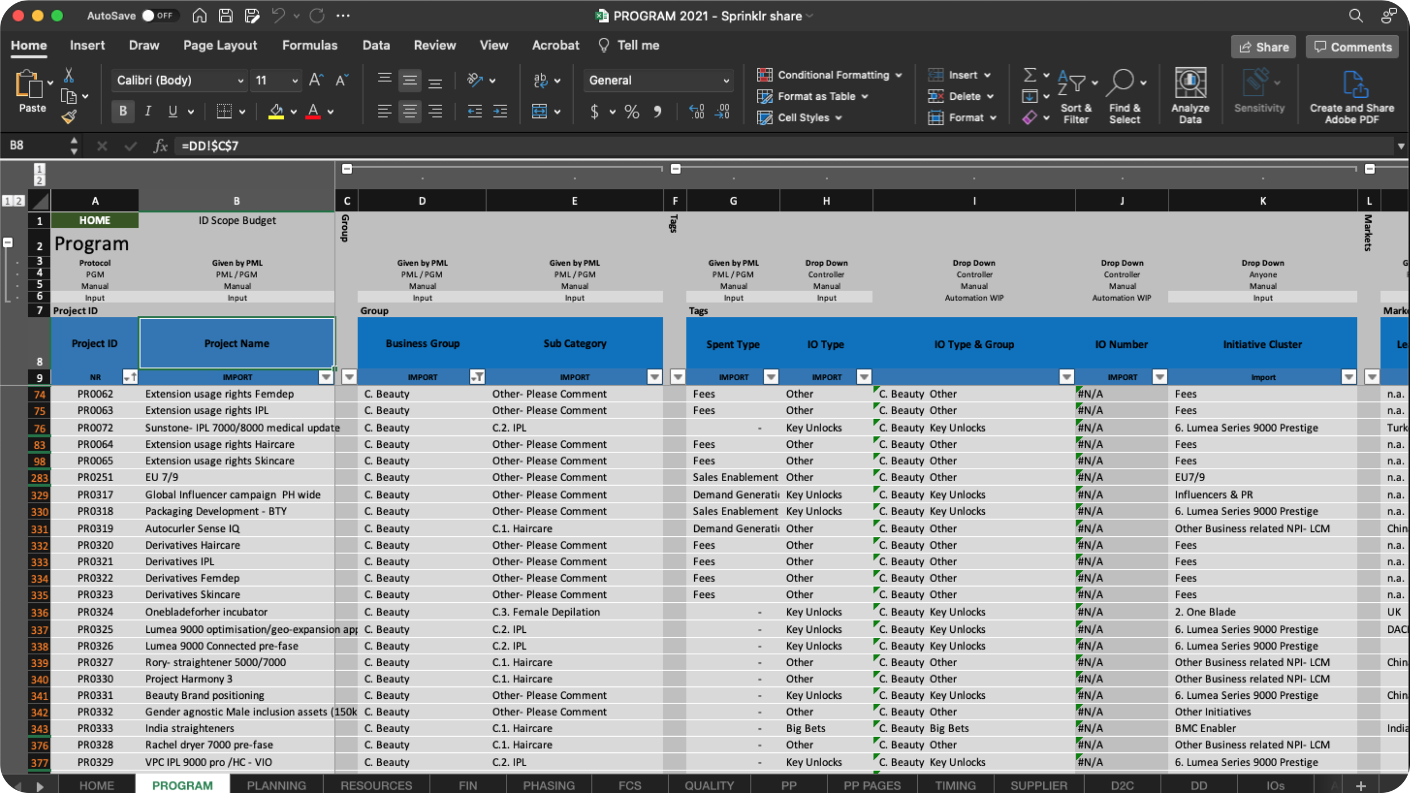Screen dimensions: 1410x793
Task: Click the Copy icon
Action: [69, 96]
